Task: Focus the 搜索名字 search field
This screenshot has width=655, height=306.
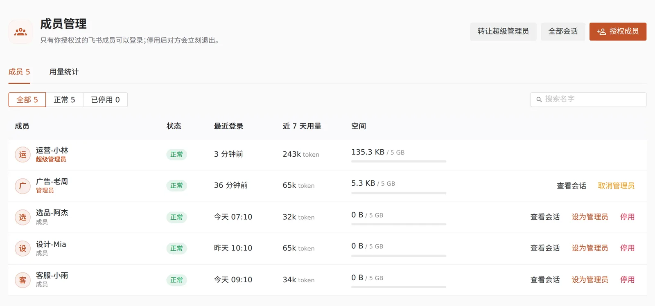Action: (588, 99)
